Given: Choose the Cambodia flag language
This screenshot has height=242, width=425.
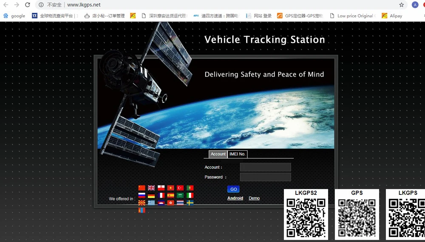Looking at the screenshot, I should pos(161,203).
